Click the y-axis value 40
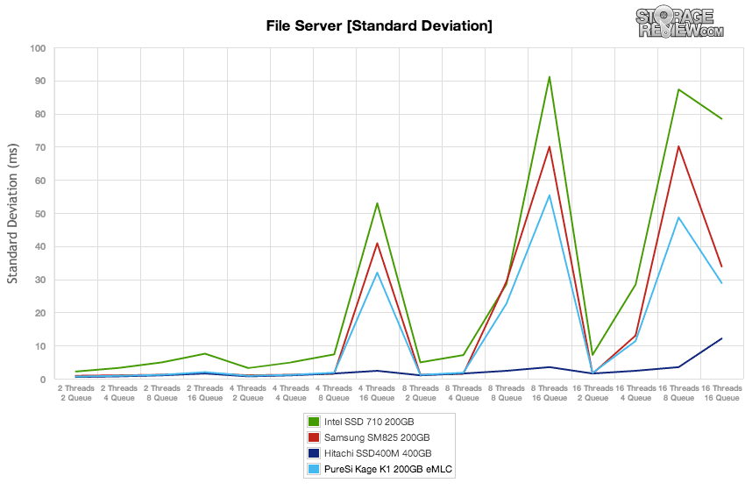Screen dimensions: 745x497 (40, 246)
